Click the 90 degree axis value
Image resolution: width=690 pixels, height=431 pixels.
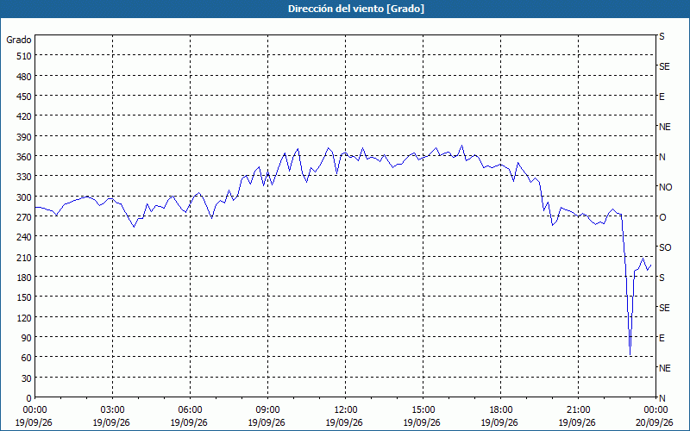(x=27, y=338)
